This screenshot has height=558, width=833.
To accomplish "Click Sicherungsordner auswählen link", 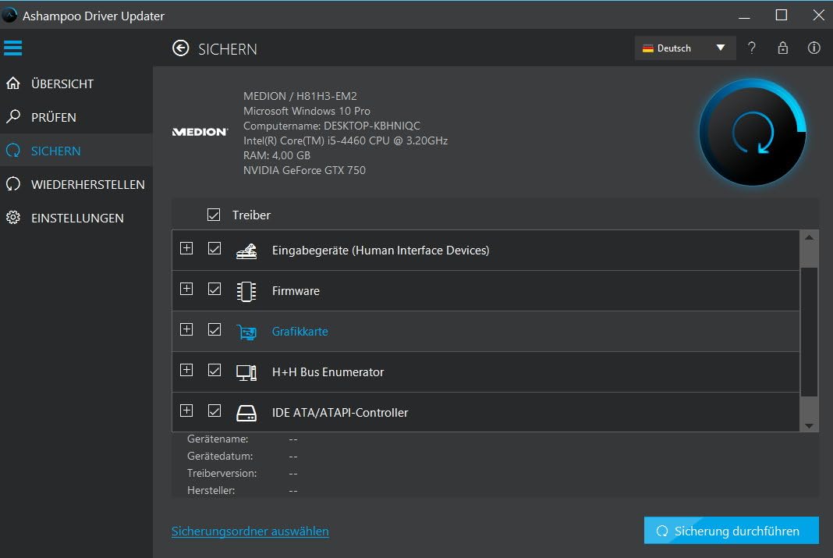I will [x=250, y=531].
